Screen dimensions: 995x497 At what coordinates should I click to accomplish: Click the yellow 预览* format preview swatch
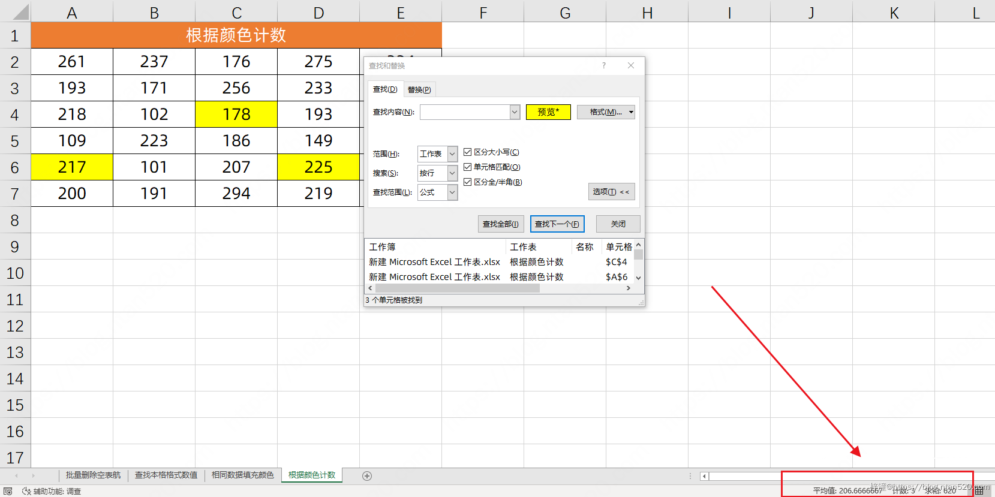click(548, 112)
